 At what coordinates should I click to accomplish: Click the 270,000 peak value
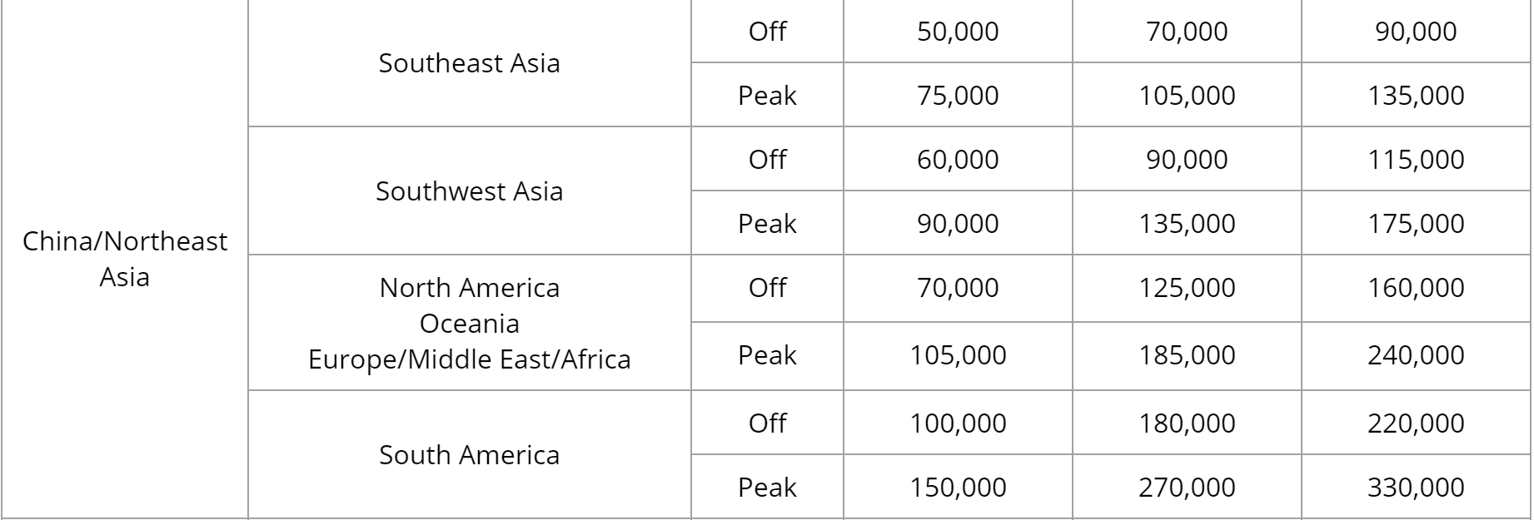(x=1187, y=488)
